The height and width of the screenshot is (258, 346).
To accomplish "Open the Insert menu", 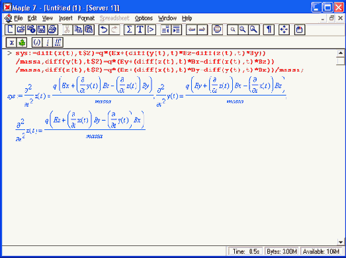I will tap(65, 18).
